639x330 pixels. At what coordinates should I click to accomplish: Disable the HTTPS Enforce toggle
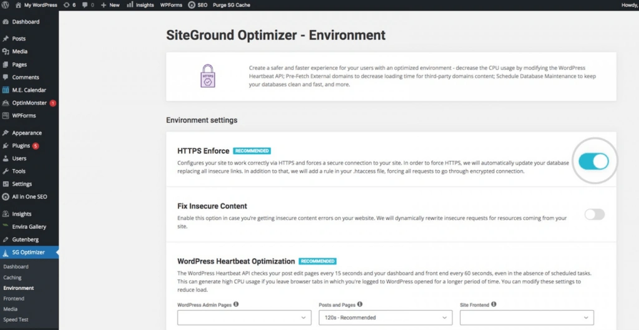pos(593,162)
